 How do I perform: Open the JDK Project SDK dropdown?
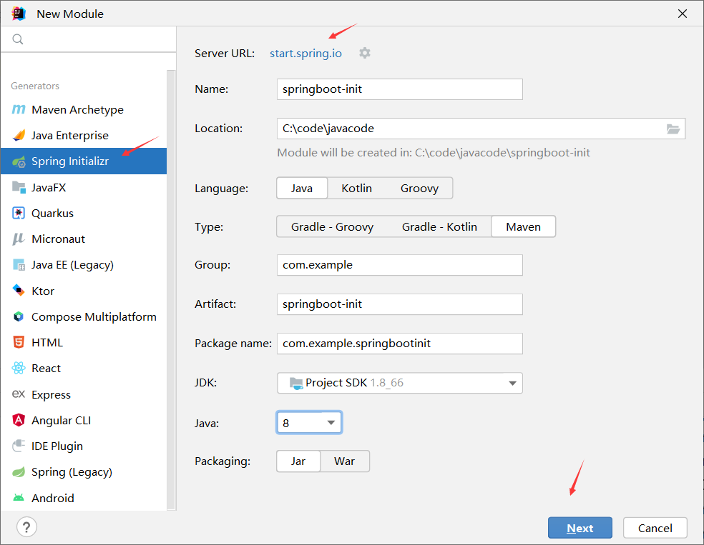[x=400, y=383]
